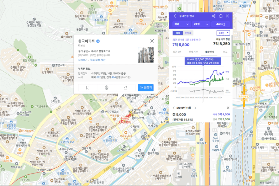Click the 7억 8,250 listing average price

pos(221,44)
